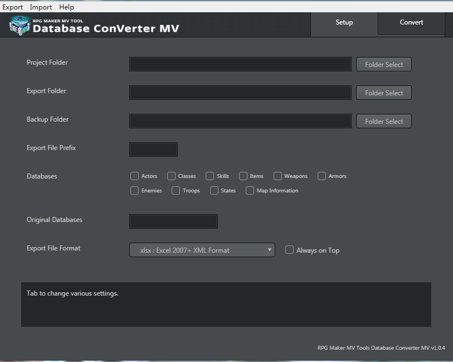Image resolution: width=453 pixels, height=362 pixels.
Task: Open the Export menu
Action: [12, 7]
